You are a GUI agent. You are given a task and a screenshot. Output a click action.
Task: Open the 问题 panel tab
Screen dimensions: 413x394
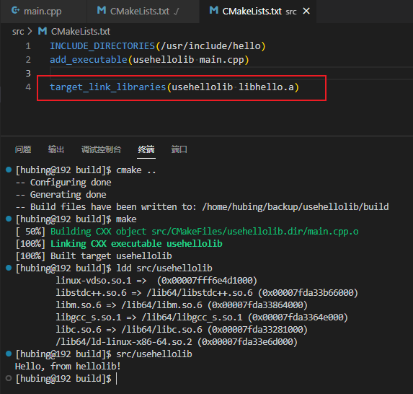(23, 149)
